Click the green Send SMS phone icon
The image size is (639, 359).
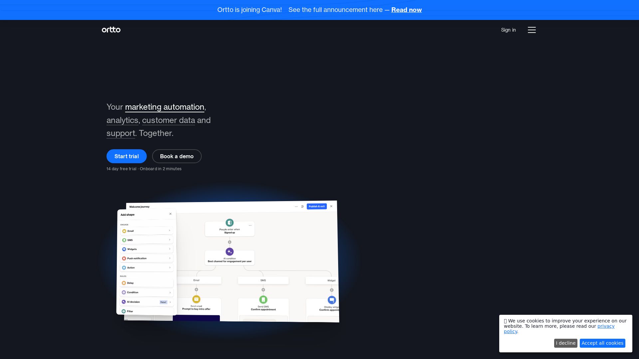pyautogui.click(x=263, y=299)
